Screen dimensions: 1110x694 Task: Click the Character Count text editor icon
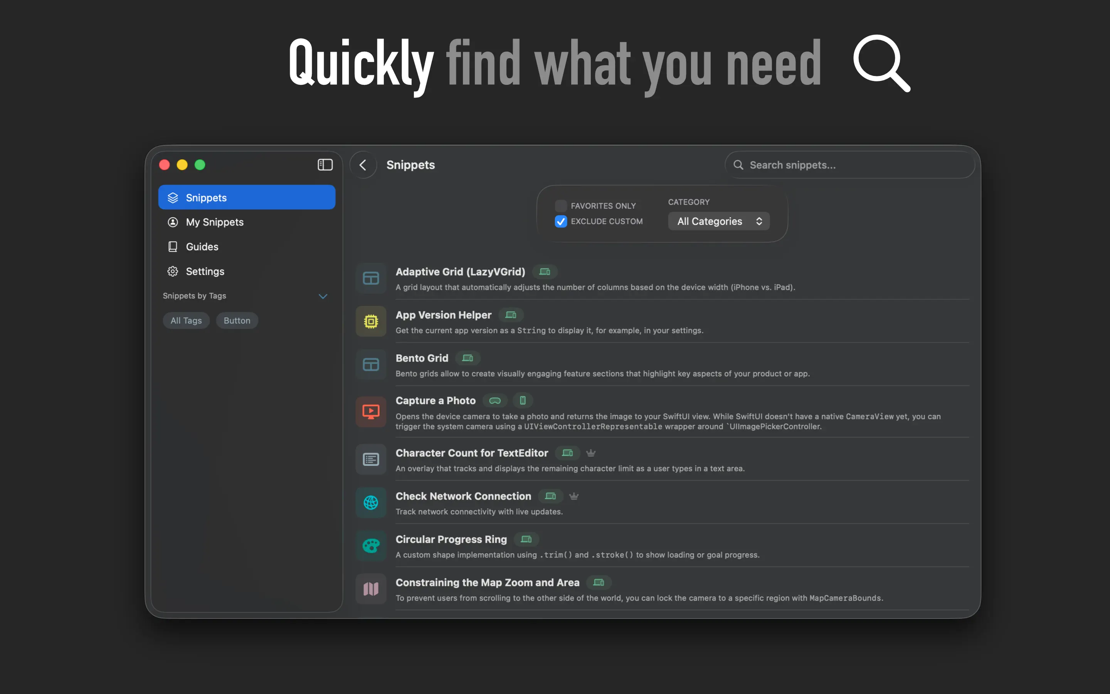(371, 460)
